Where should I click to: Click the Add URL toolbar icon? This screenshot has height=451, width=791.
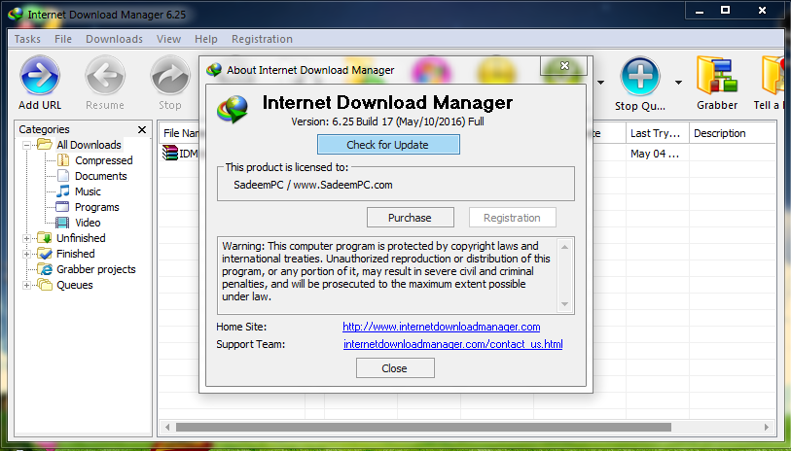40,76
